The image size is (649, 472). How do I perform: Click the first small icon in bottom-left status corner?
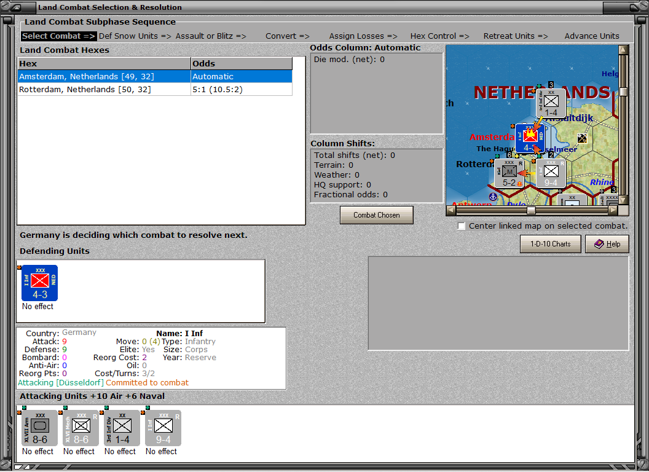coord(18,467)
